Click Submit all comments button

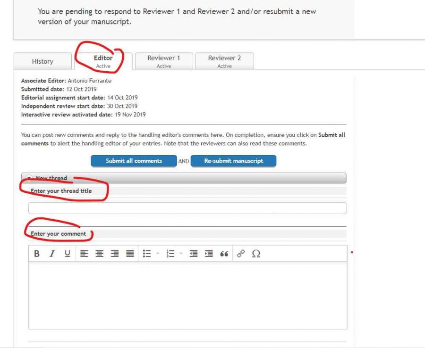pyautogui.click(x=134, y=161)
